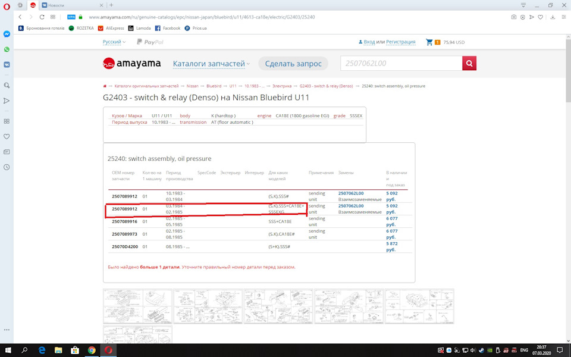The image size is (571, 357).
Task: Open the Opera main menu logo
Action: tap(7, 6)
